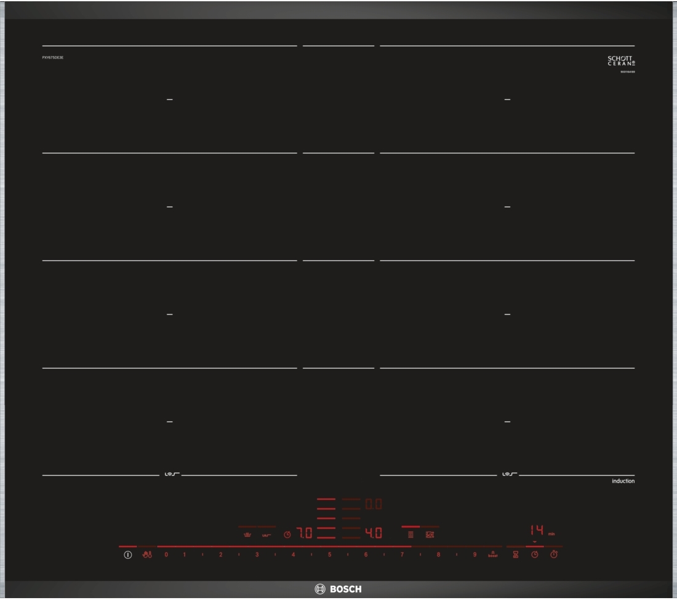The image size is (677, 600).
Task: Tap power level 0 on the scale
Action: (166, 555)
